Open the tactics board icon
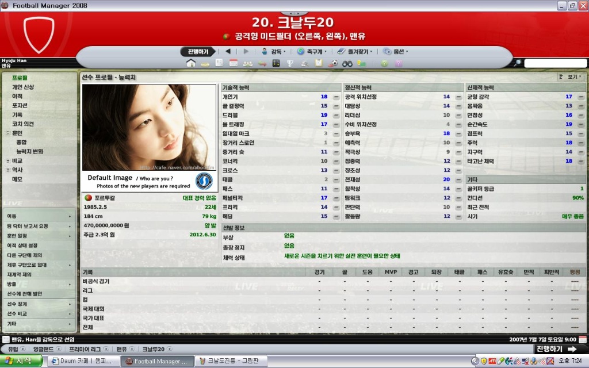The image size is (589, 368). pyautogui.click(x=276, y=63)
